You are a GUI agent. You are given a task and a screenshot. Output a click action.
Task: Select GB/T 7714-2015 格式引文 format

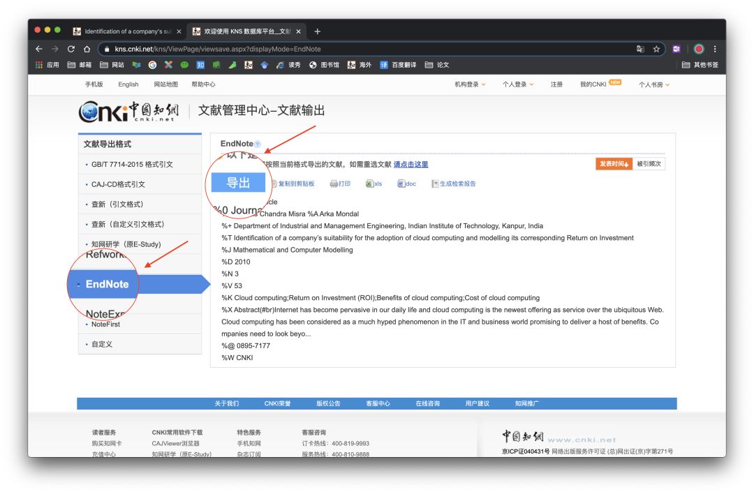click(x=132, y=165)
